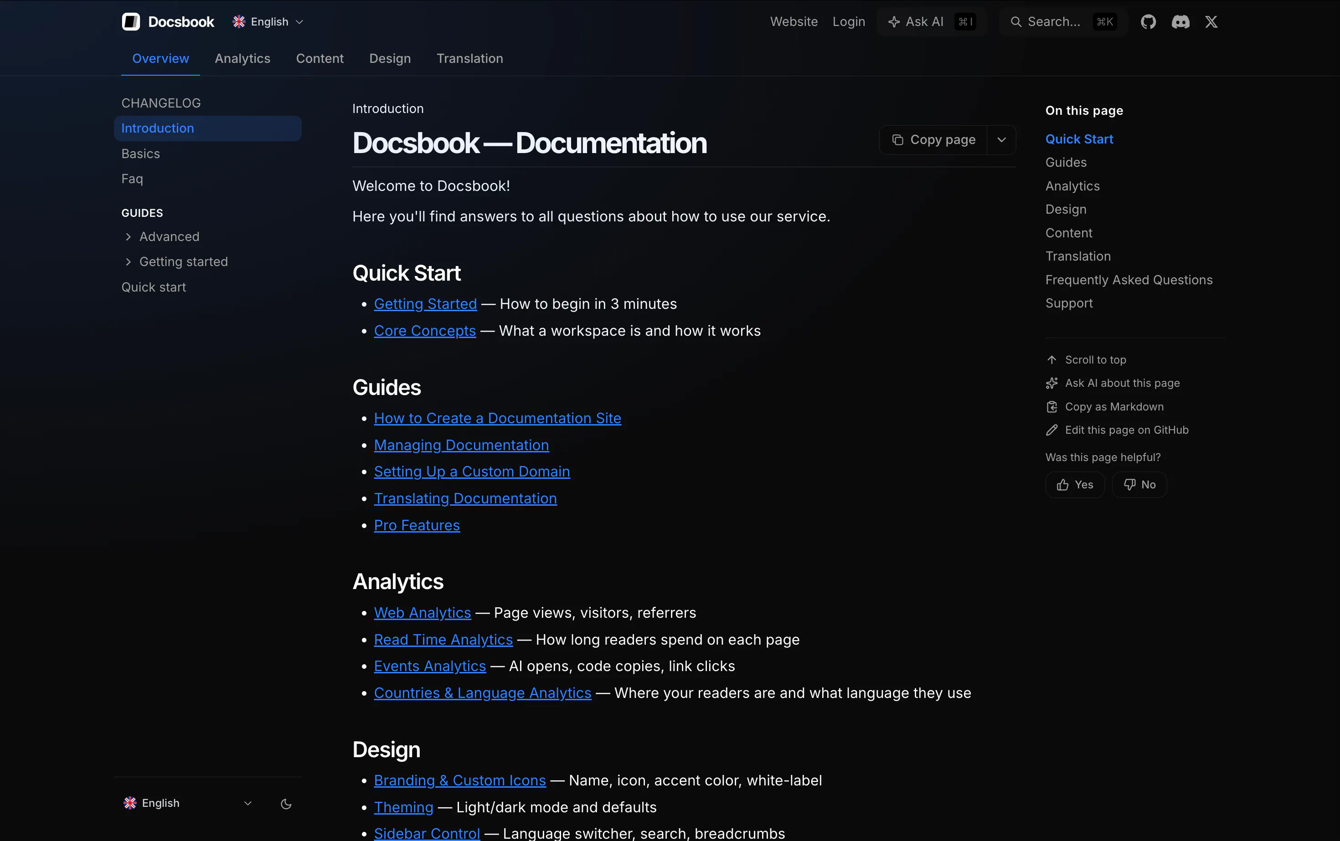Screen dimensions: 1340x841
Task: Jump to Guides in page outline
Action: pos(1066,163)
